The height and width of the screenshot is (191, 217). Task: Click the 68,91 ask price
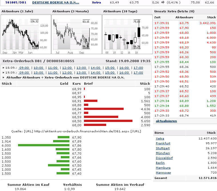tap(77, 101)
